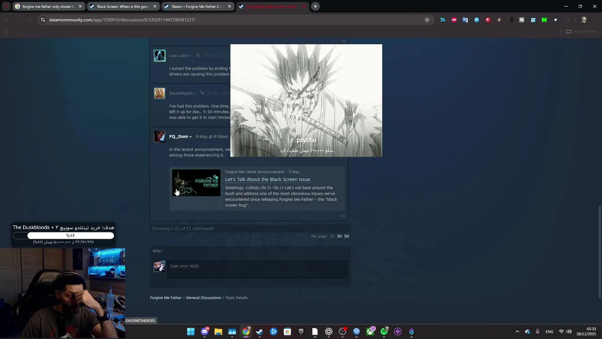The height and width of the screenshot is (339, 602).
Task: Open the Google Translate extension
Action: pyautogui.click(x=465, y=20)
